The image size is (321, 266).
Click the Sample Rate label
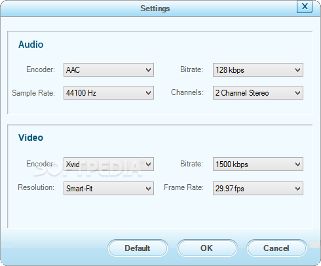coord(33,93)
